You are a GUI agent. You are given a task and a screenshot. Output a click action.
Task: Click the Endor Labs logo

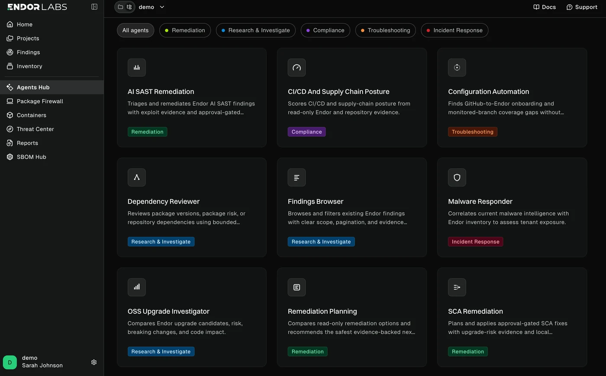[x=37, y=7]
